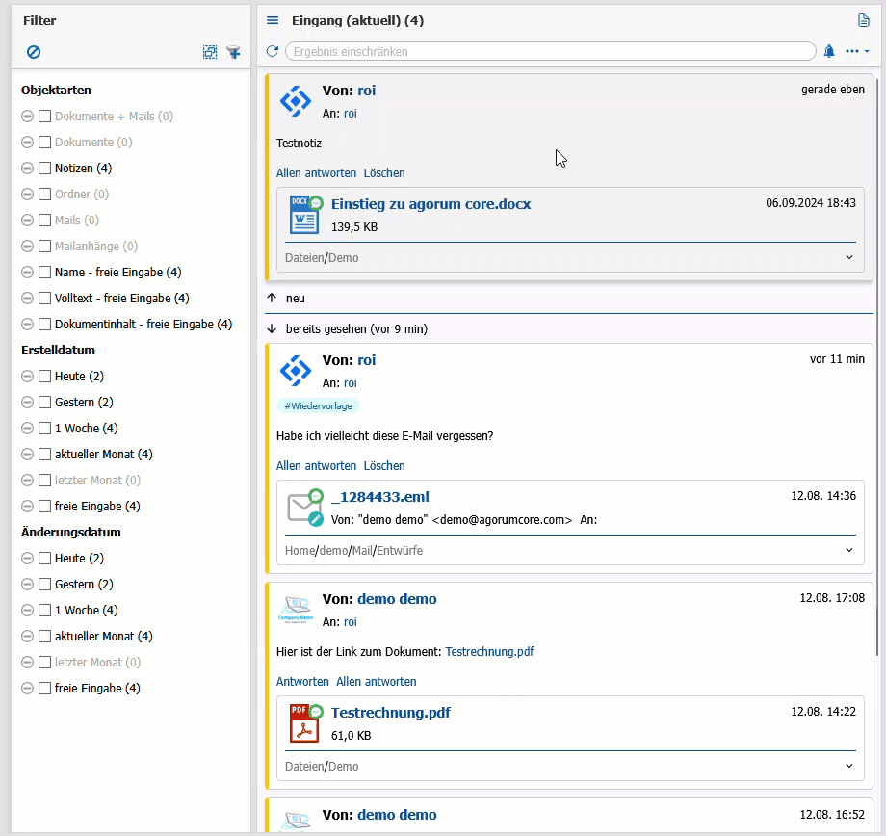Click the document icon at top right
The width and height of the screenshot is (886, 836).
click(864, 20)
